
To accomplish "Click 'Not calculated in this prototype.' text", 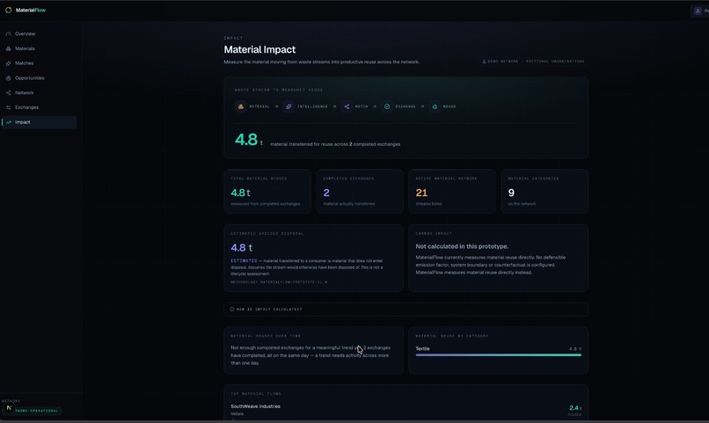I will (x=462, y=246).
